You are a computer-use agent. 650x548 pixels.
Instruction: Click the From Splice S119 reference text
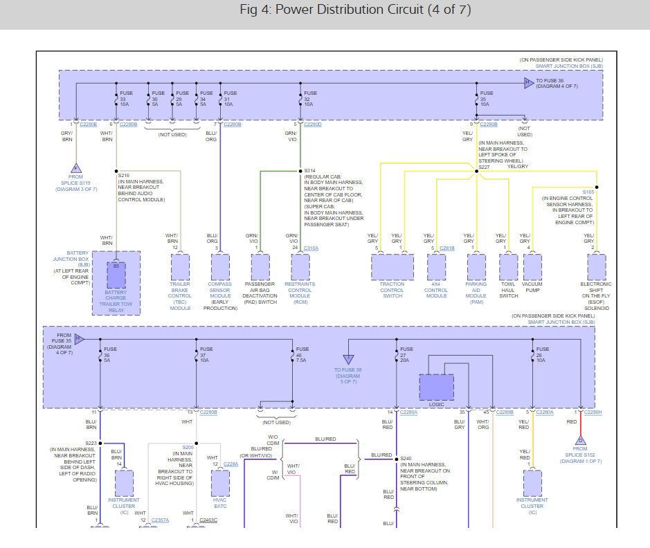tap(76, 183)
